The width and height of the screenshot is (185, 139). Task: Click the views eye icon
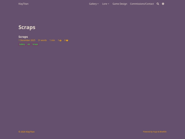60,40
